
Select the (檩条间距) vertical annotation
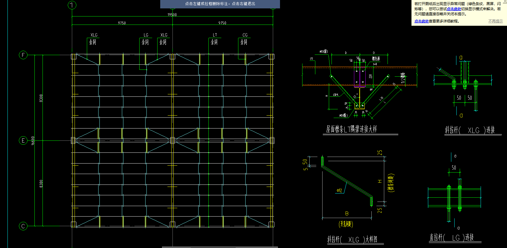[x=391, y=183]
